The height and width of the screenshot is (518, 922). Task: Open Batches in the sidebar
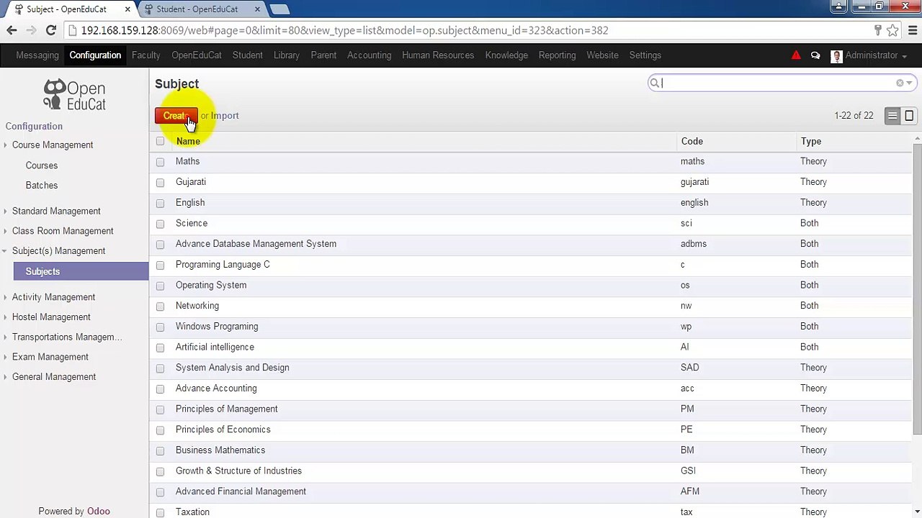(42, 186)
